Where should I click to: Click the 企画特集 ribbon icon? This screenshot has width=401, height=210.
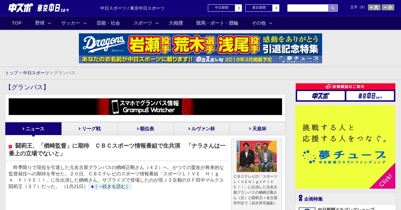[300, 198]
